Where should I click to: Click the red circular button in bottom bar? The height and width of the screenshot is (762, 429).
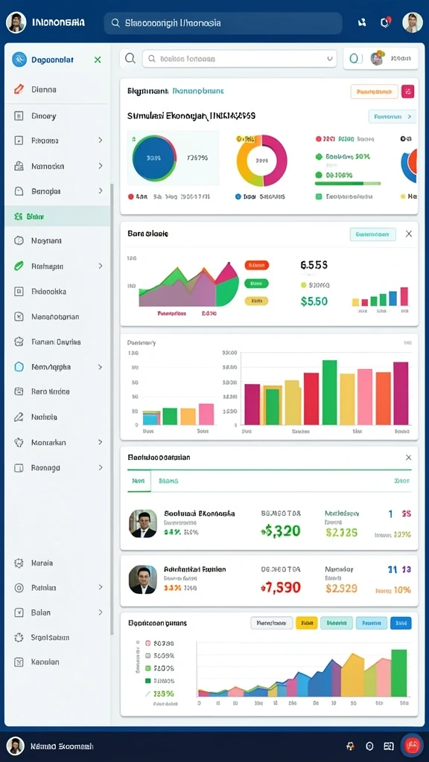click(x=411, y=746)
